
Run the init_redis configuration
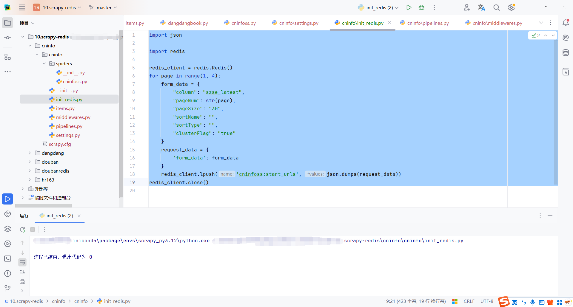[x=409, y=7]
